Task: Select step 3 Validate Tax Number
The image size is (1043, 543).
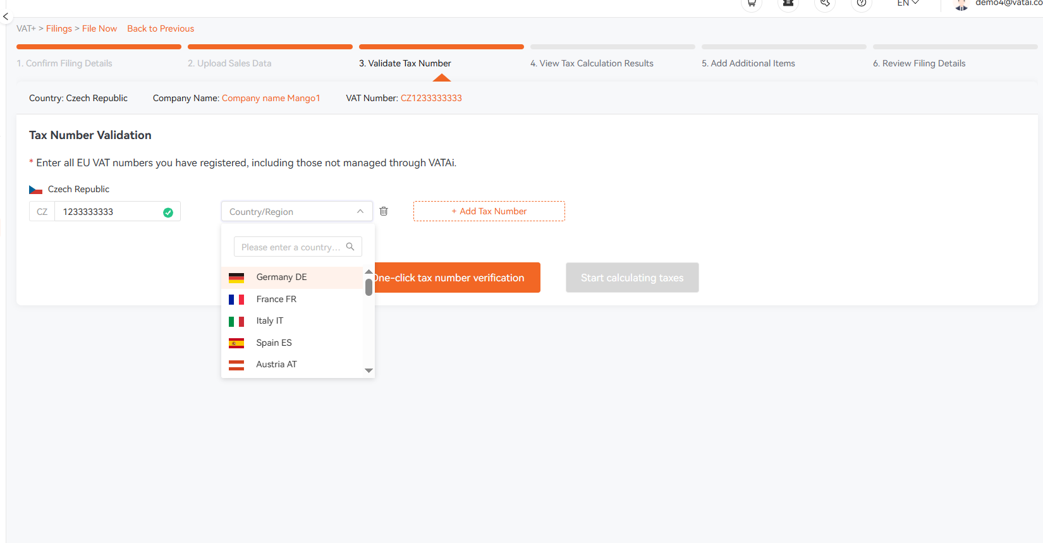Action: pos(405,63)
